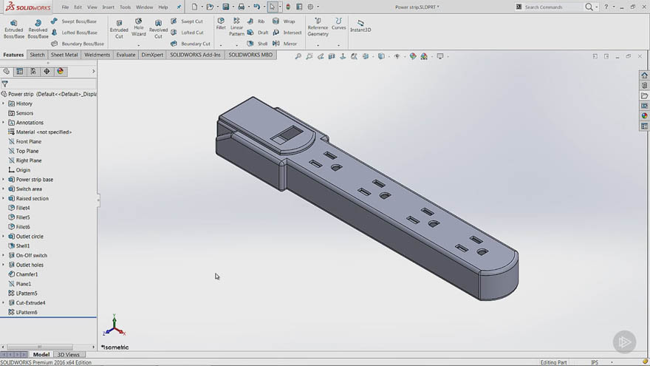650x366 pixels.
Task: Switch to the Sketch tab
Action: [37, 55]
